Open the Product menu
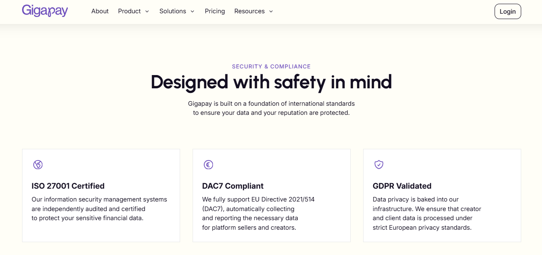The image size is (542, 255). (x=134, y=11)
